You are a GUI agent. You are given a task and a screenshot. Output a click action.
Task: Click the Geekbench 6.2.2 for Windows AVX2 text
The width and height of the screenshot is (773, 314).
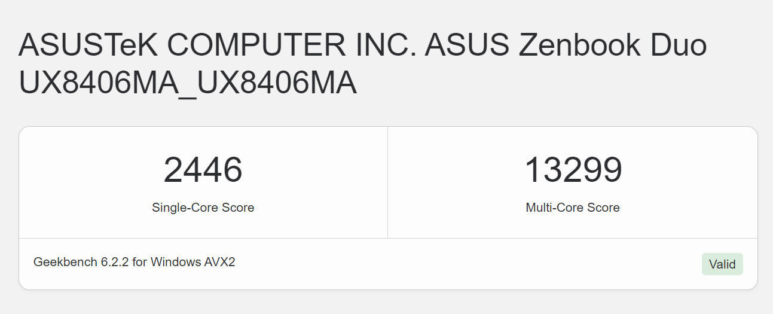135,262
